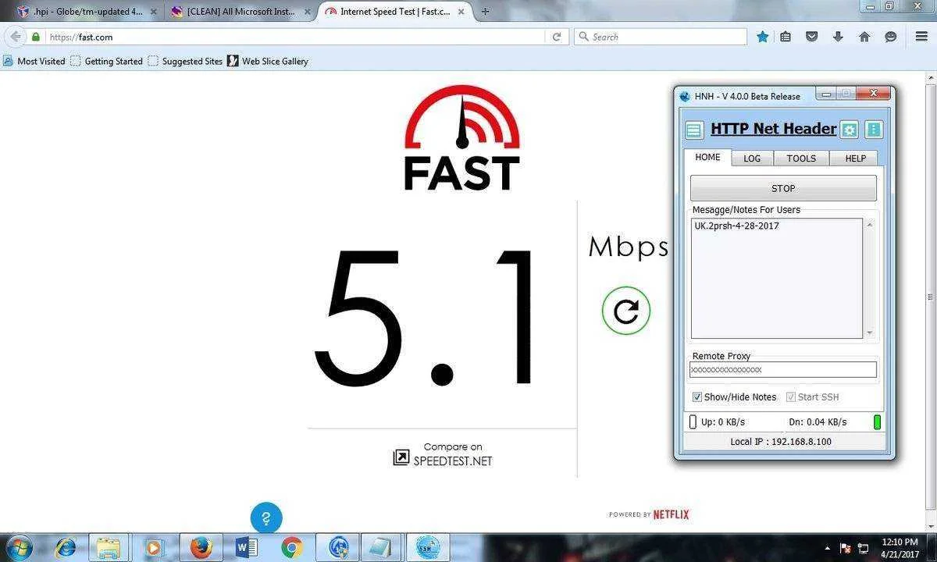Click the green padlock site identity icon
The width and height of the screenshot is (937, 562).
pos(36,37)
